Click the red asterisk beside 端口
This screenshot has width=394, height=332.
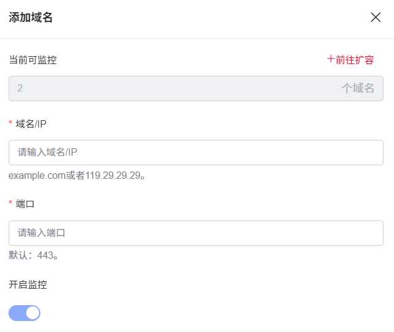point(10,204)
